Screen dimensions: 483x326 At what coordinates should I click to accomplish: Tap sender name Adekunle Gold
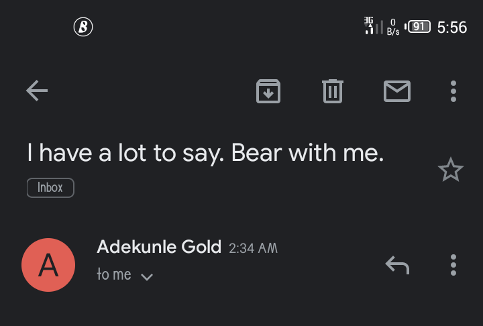tap(159, 247)
